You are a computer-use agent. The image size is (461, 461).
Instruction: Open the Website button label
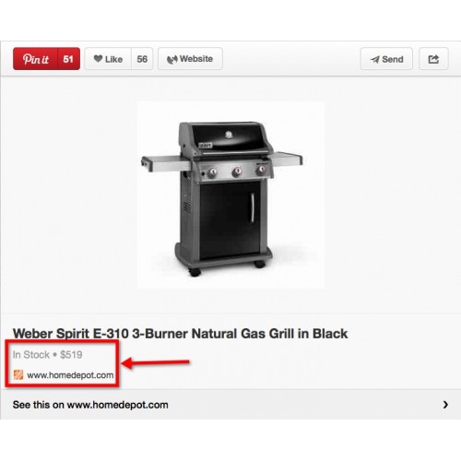point(196,59)
